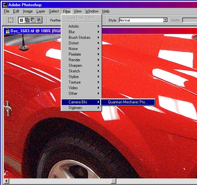Open the File menu

[7, 11]
